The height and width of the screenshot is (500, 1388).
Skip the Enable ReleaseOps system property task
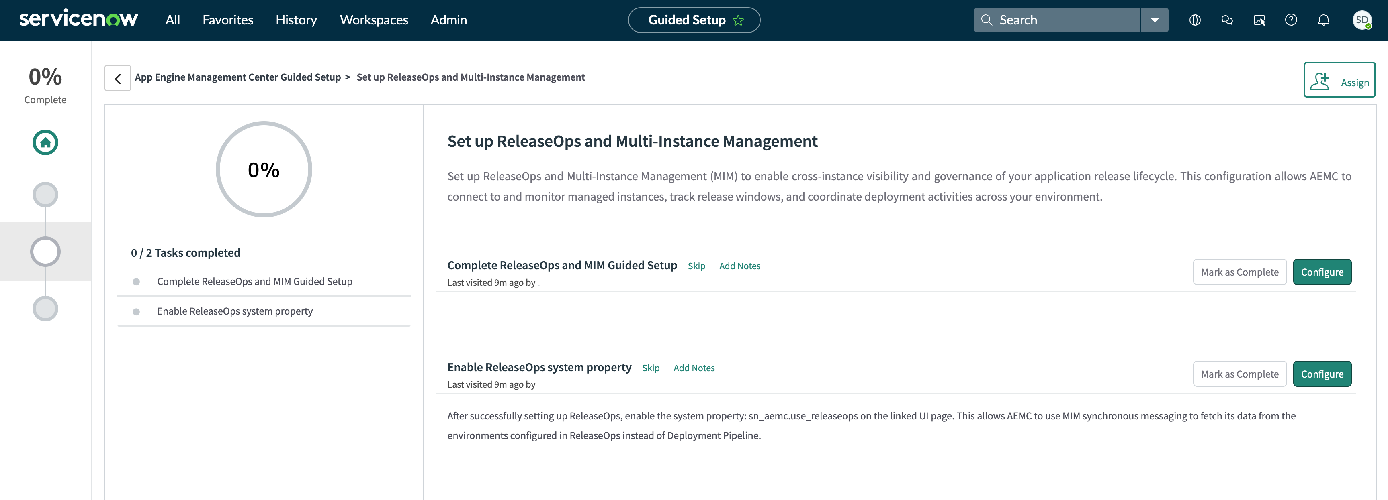[x=650, y=368]
